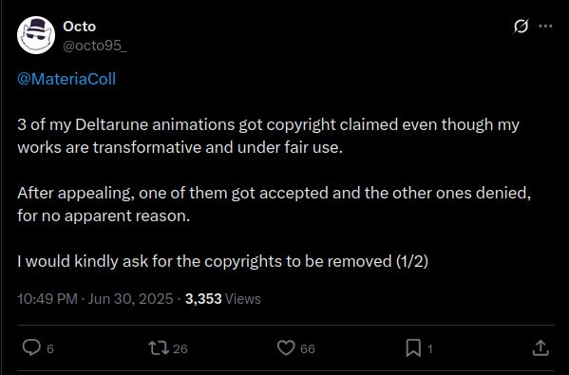The image size is (569, 375).
Task: Click the Deltarune animations sentence text
Action: click(x=268, y=136)
